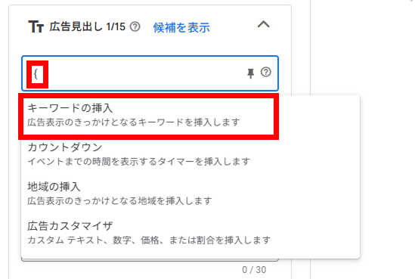Open help icon inside the headline input
Image resolution: width=415 pixels, height=279 pixels.
click(x=266, y=72)
